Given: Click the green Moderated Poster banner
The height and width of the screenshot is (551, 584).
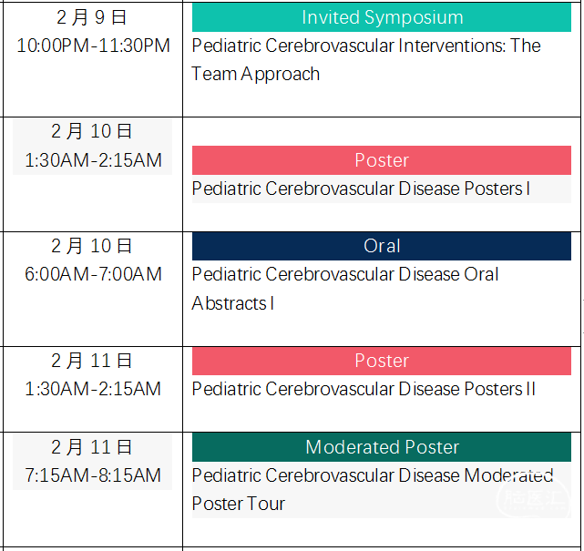Looking at the screenshot, I should point(382,447).
